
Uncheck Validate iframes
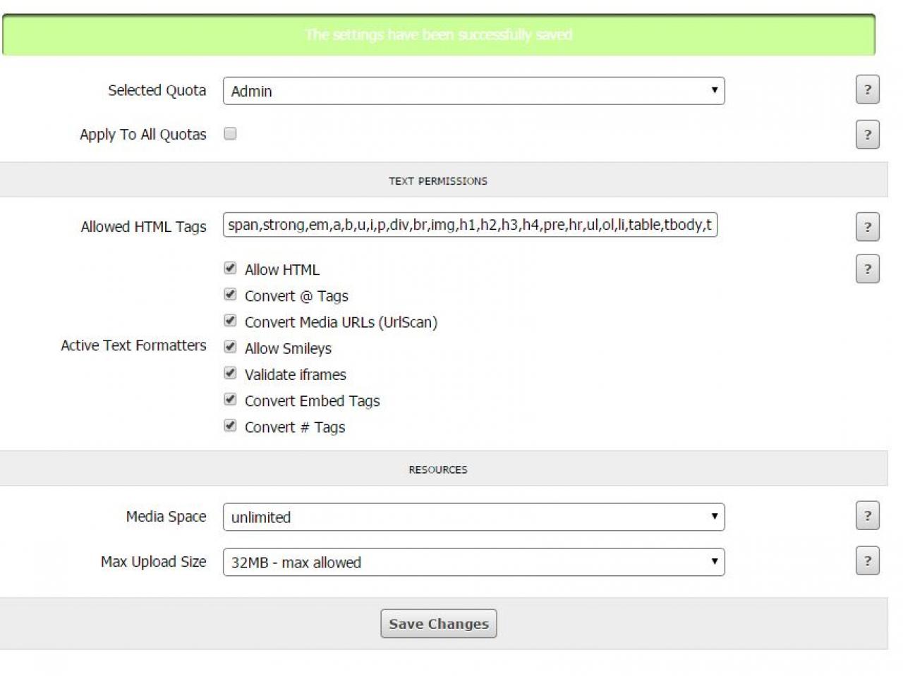(x=230, y=373)
